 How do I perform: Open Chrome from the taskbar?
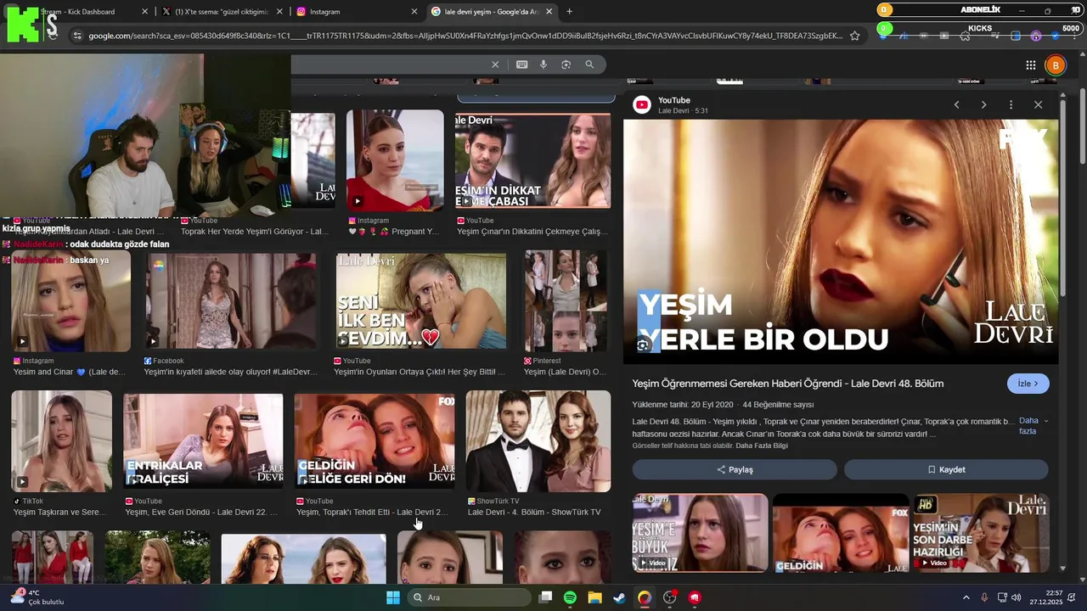pyautogui.click(x=645, y=597)
